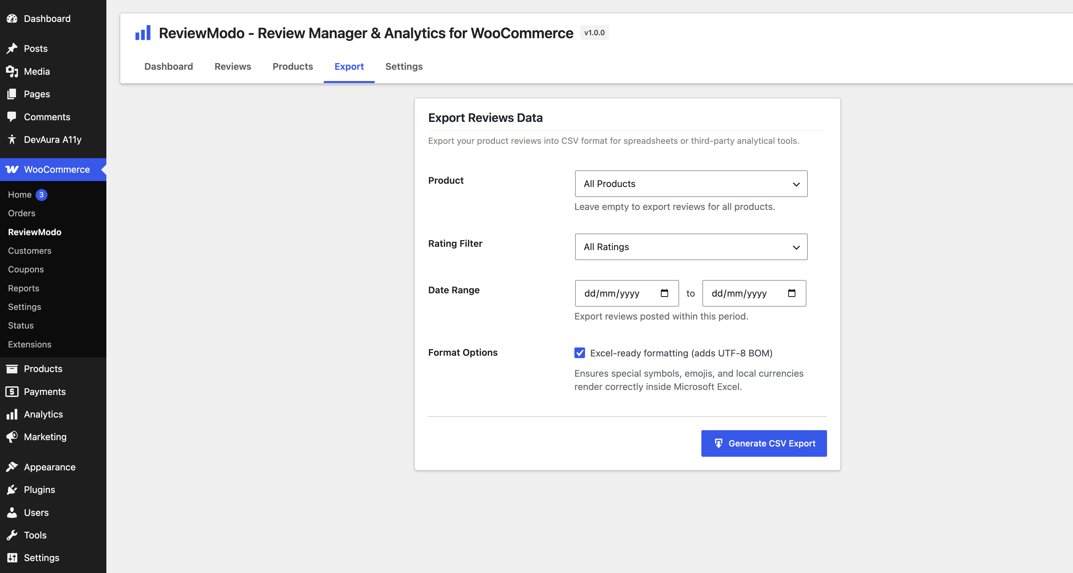Open WooCommerce Home submenu item
The image size is (1073, 573).
[20, 195]
